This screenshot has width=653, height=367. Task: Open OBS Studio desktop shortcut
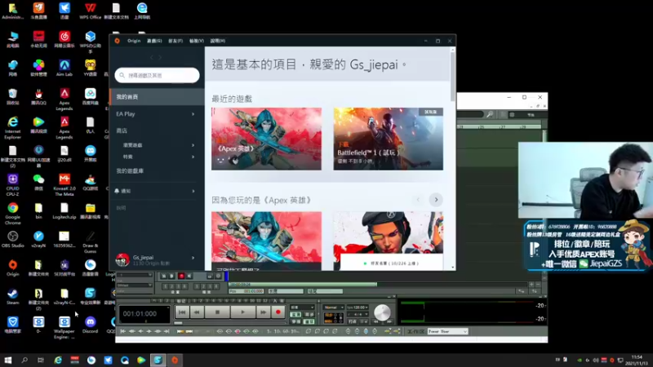pos(12,239)
